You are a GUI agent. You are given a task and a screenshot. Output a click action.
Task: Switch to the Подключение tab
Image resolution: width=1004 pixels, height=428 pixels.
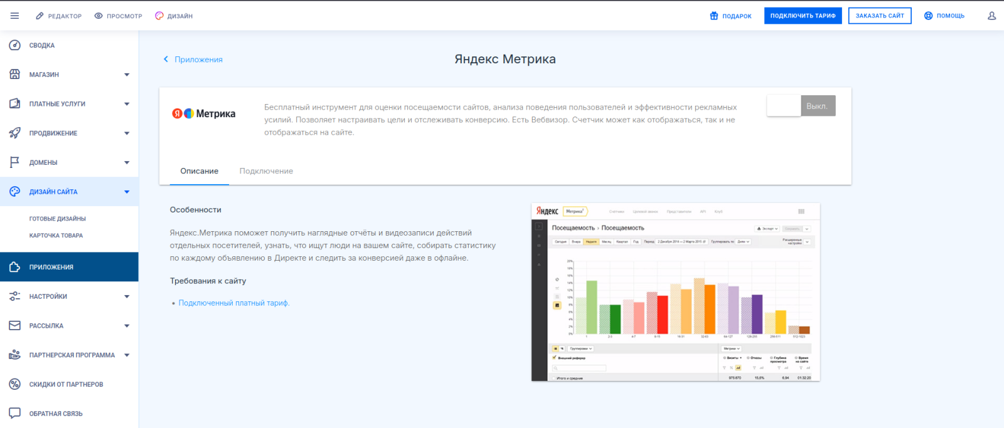[266, 171]
